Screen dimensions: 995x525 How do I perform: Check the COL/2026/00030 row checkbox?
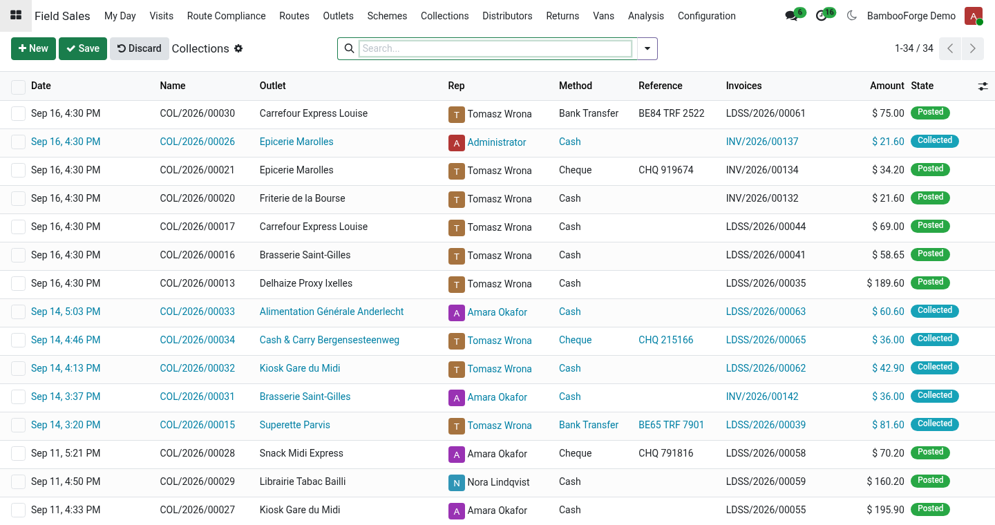[x=18, y=114]
